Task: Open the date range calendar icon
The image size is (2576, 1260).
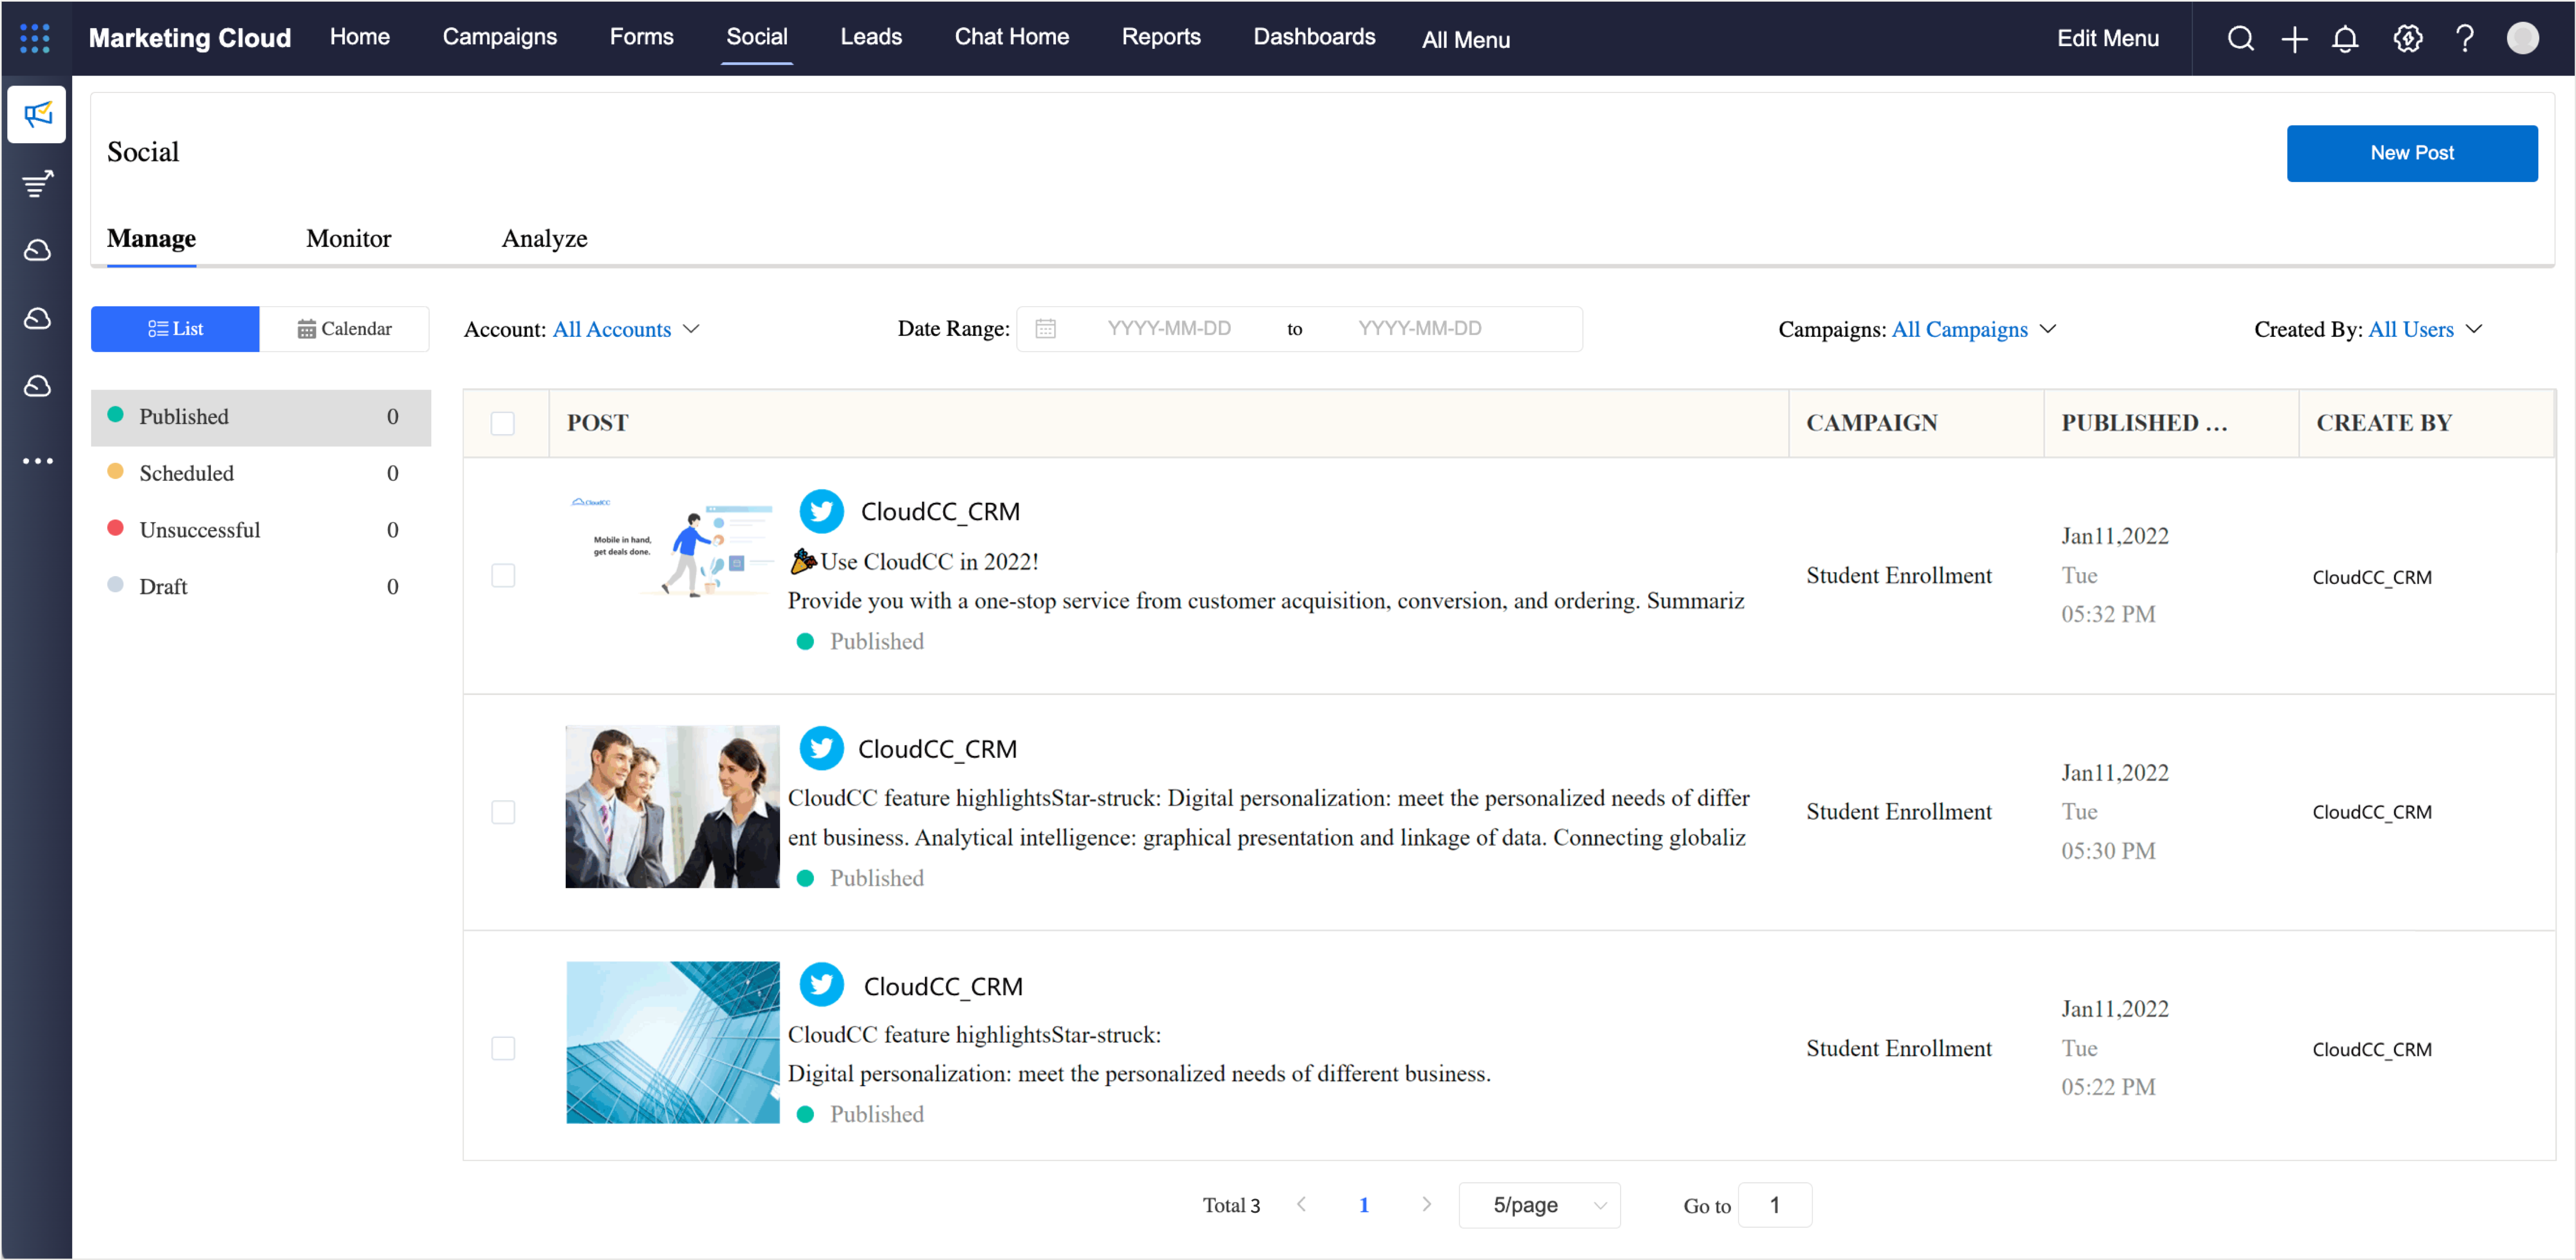Action: click(1045, 329)
